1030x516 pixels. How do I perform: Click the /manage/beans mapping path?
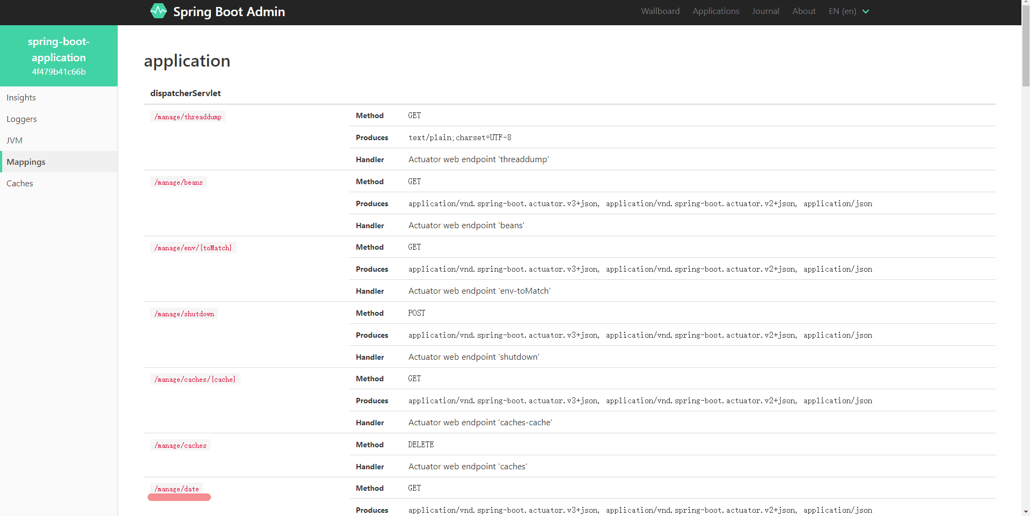(179, 183)
